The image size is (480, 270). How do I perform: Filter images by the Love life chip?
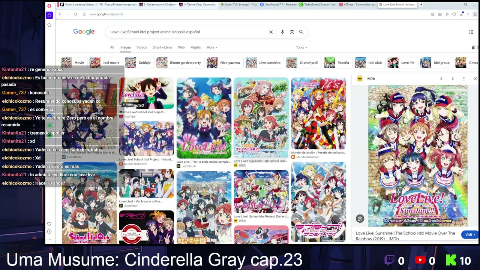point(402,63)
